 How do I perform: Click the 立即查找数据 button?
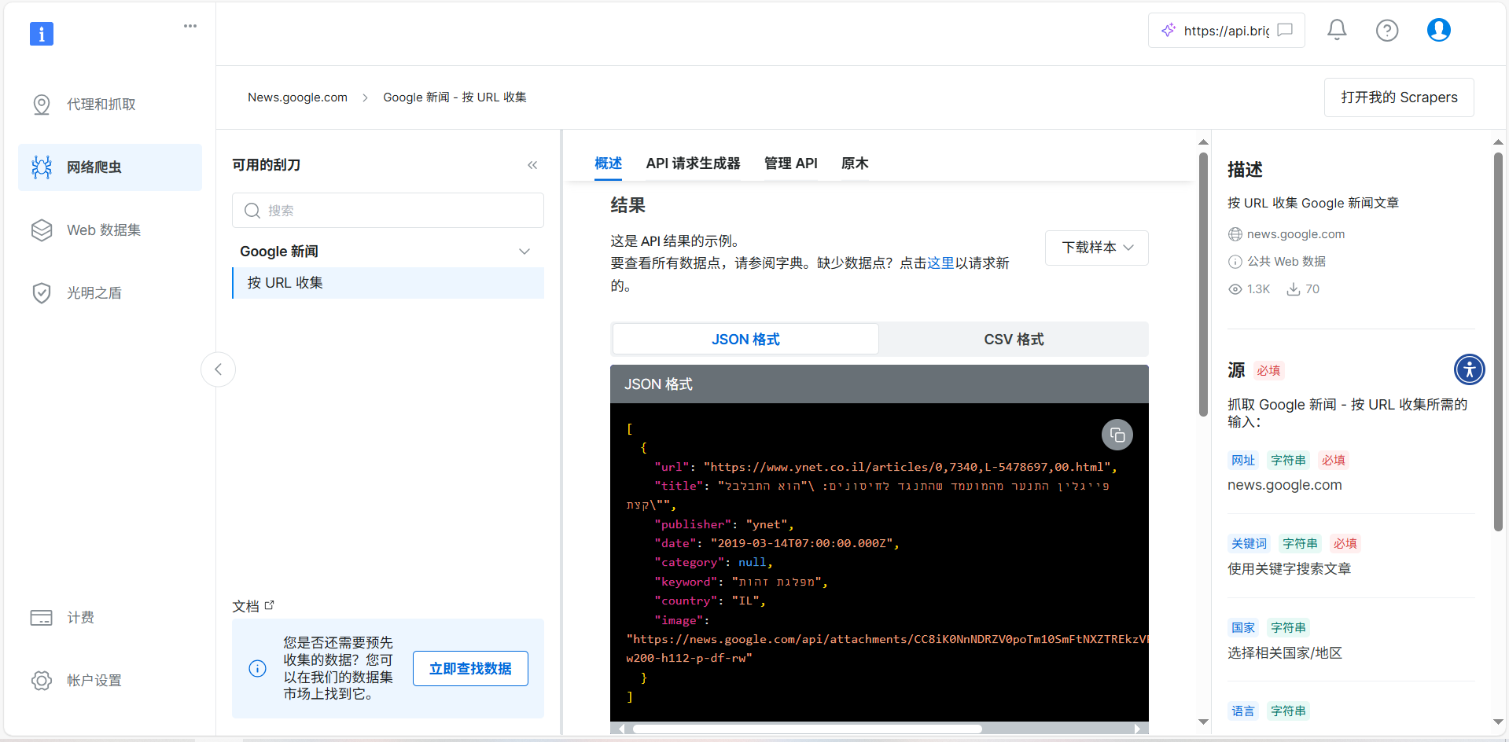coord(470,669)
